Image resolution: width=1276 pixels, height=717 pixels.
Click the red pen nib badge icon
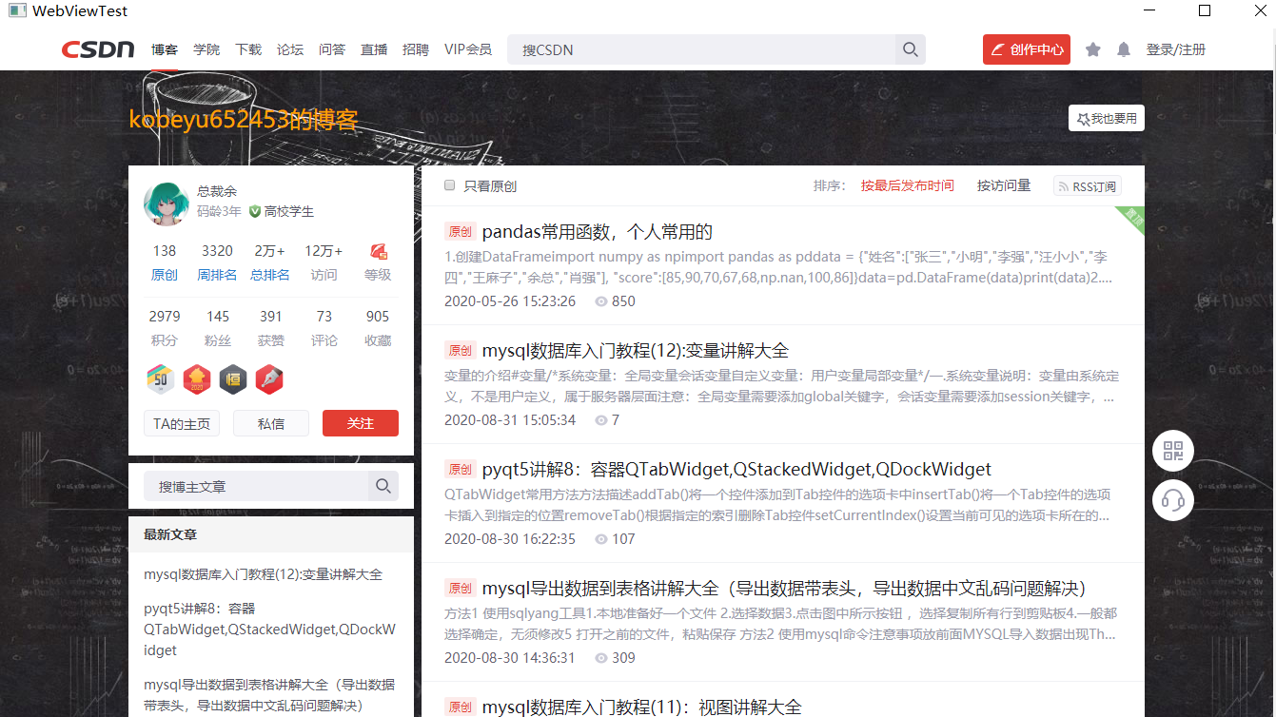[267, 378]
